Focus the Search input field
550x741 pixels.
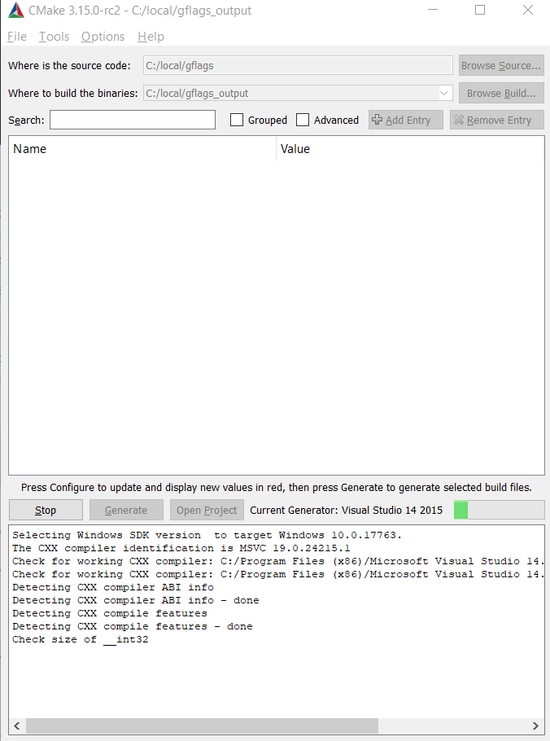pos(133,120)
